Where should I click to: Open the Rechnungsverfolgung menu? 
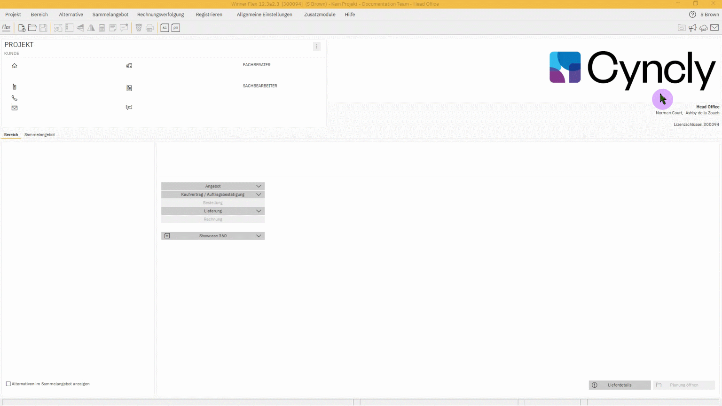[160, 15]
